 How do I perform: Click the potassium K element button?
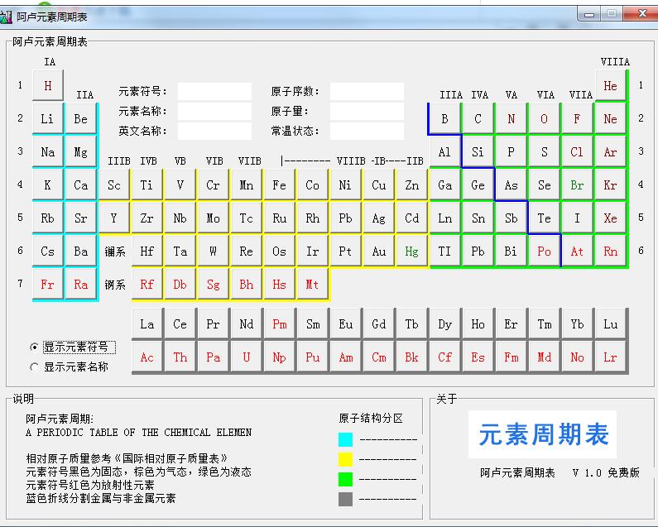pos(48,185)
